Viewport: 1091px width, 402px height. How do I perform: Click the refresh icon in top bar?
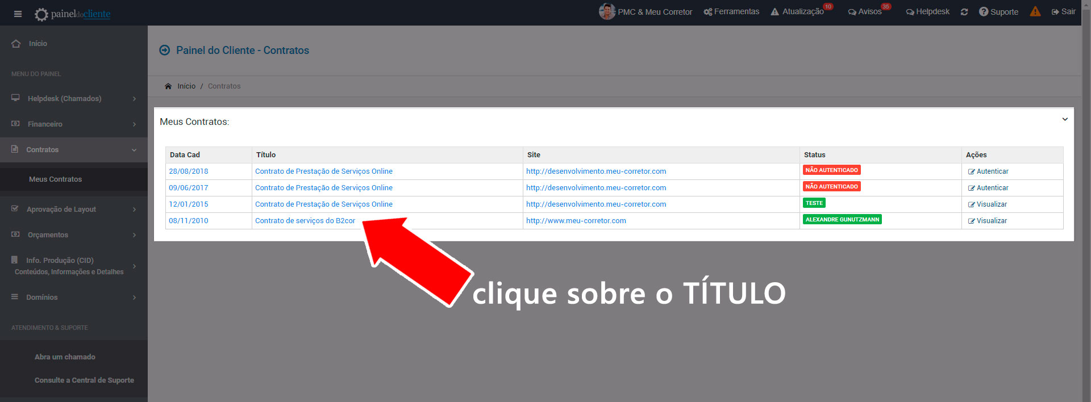964,12
